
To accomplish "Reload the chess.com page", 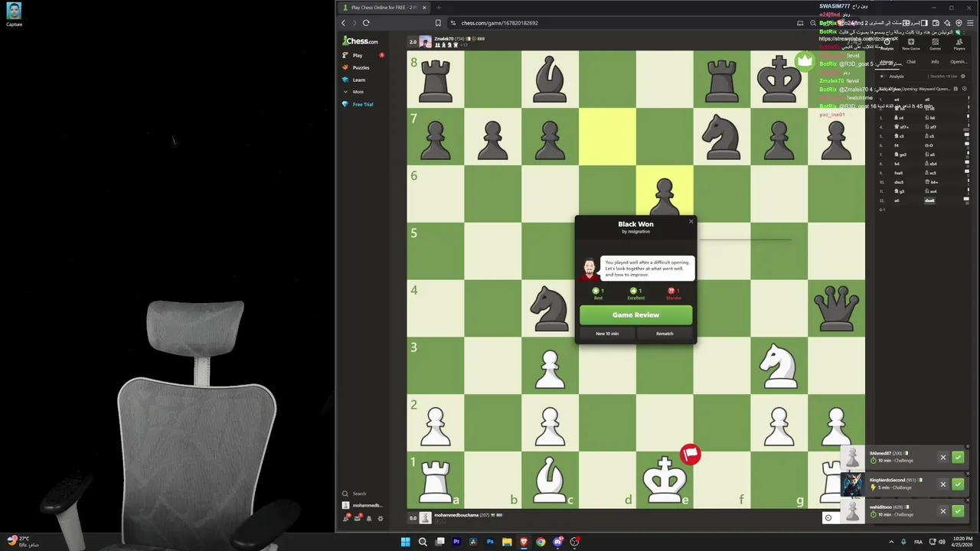I will coord(366,23).
